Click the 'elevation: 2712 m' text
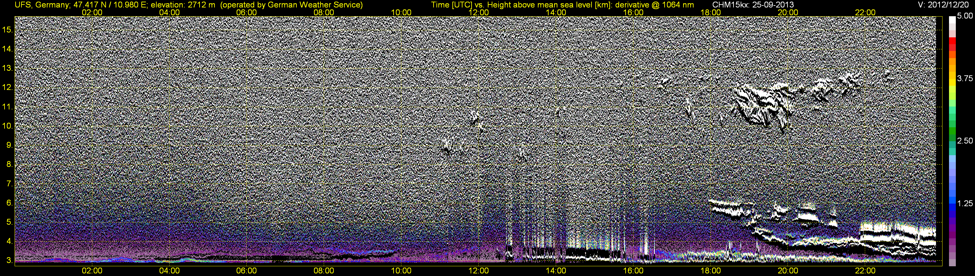This screenshot has width=975, height=276. (183, 5)
